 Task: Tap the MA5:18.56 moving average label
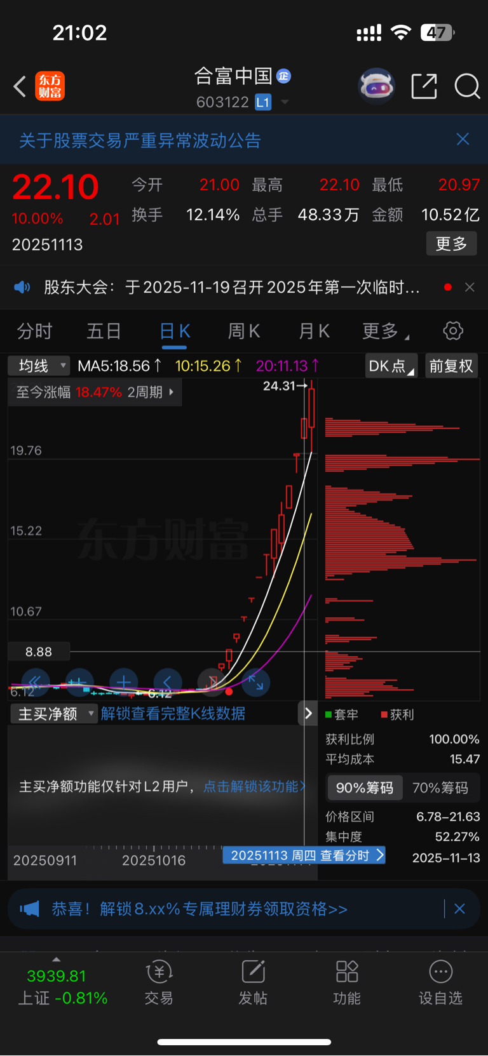(119, 366)
